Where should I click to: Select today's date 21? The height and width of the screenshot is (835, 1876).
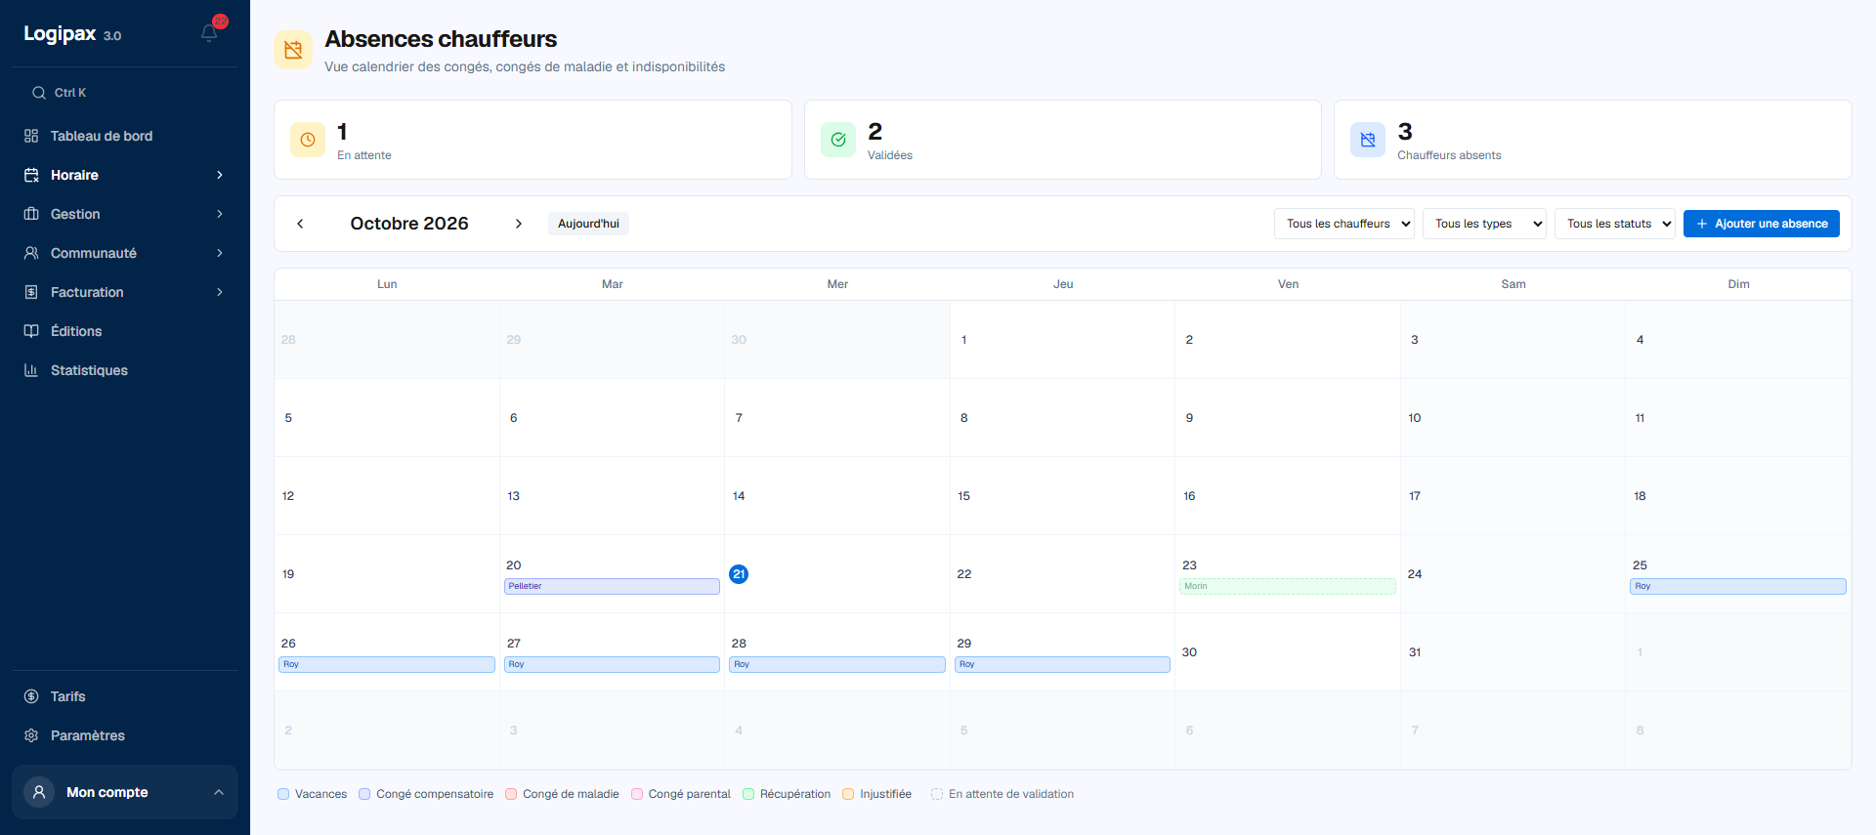(739, 574)
